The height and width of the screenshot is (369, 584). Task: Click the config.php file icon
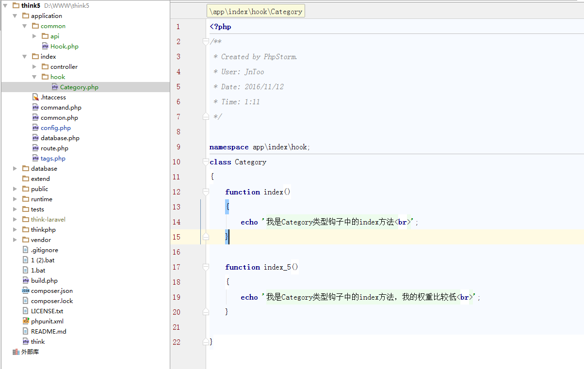click(x=35, y=128)
